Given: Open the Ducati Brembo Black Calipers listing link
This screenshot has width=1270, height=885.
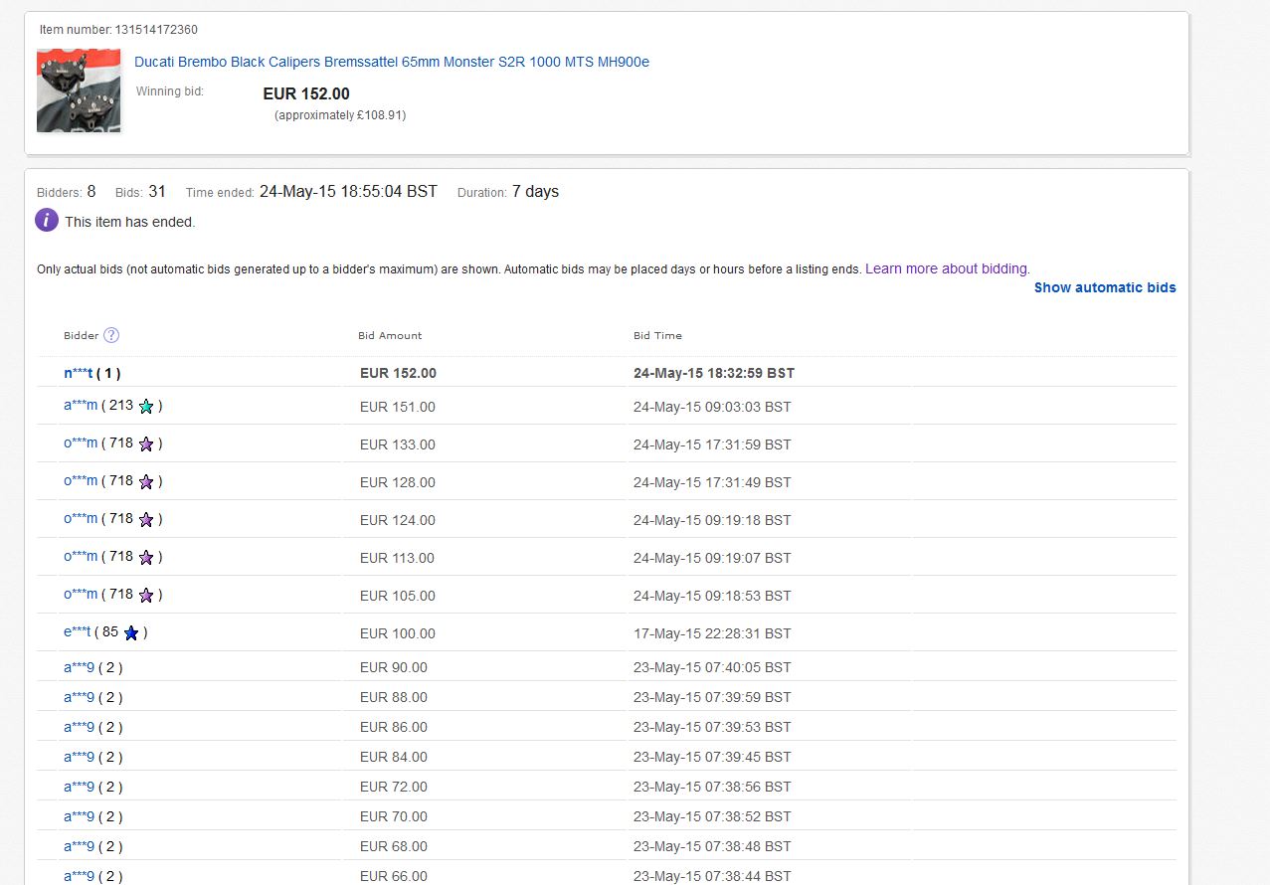Looking at the screenshot, I should pyautogui.click(x=391, y=62).
